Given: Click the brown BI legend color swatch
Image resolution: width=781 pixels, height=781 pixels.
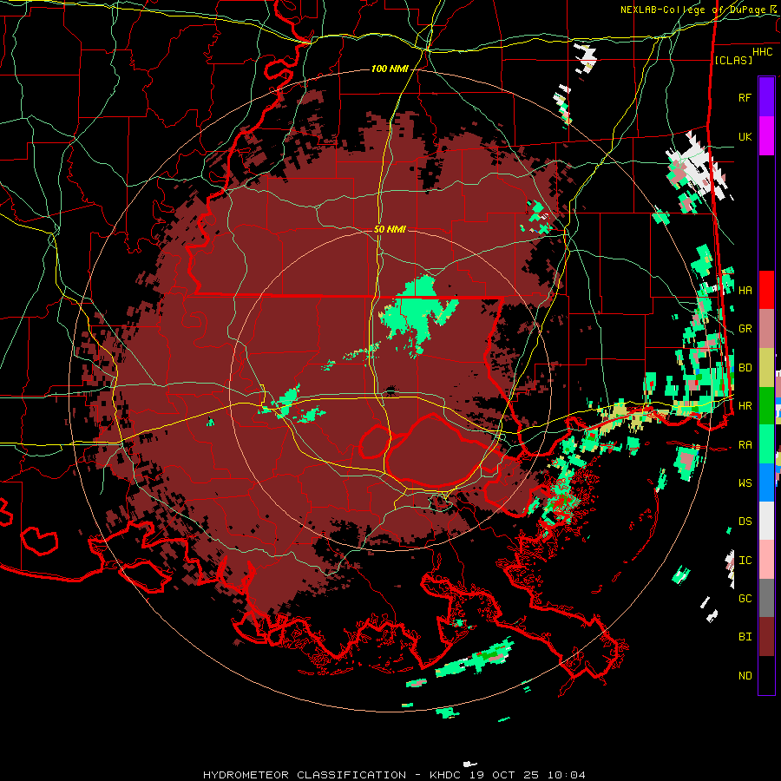Looking at the screenshot, I should (x=766, y=637).
